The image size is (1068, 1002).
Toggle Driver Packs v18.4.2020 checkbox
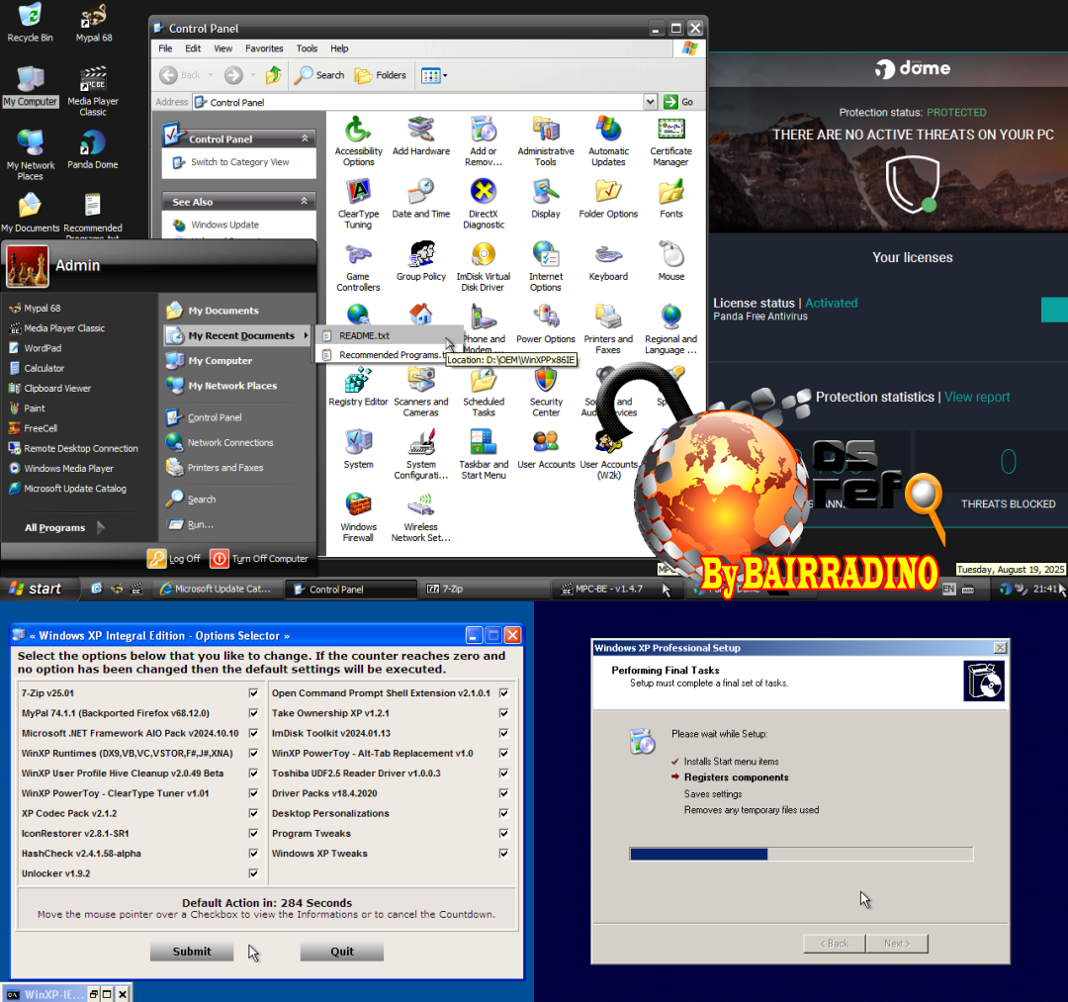[504, 793]
